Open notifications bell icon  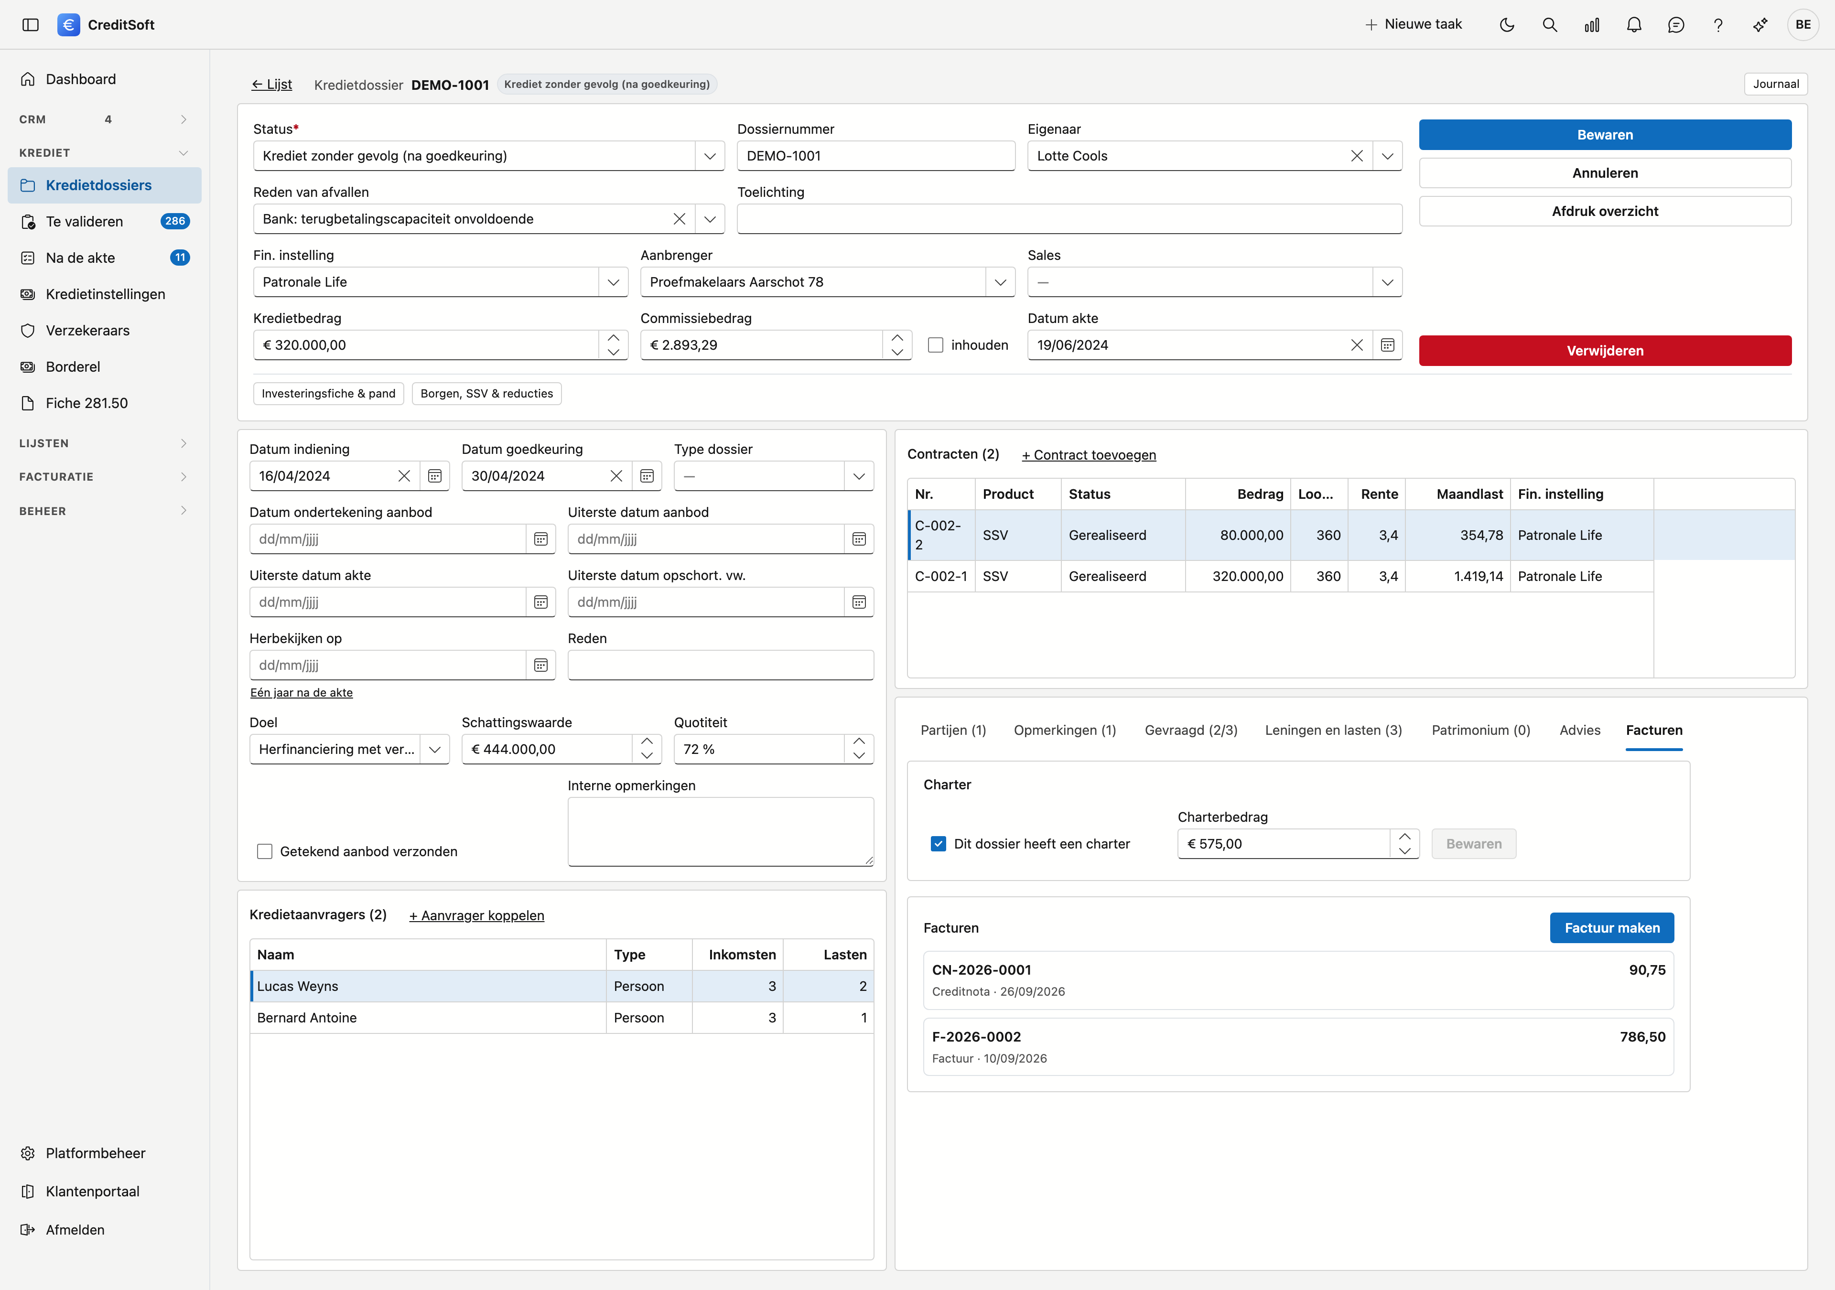[x=1634, y=25]
